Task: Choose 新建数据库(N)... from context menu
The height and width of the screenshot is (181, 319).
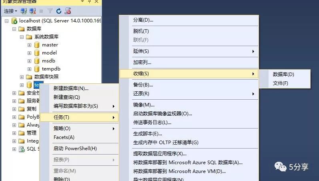Action: (79, 88)
